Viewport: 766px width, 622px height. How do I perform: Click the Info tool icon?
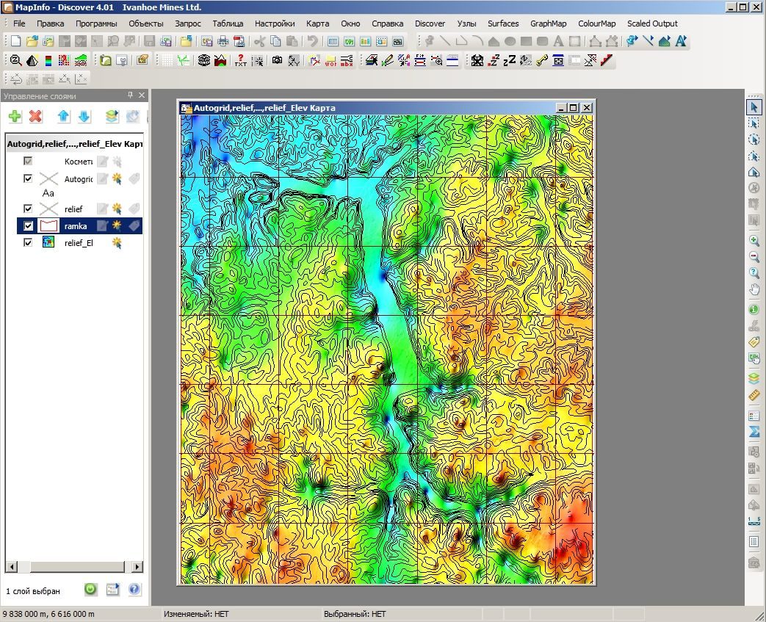pos(754,309)
